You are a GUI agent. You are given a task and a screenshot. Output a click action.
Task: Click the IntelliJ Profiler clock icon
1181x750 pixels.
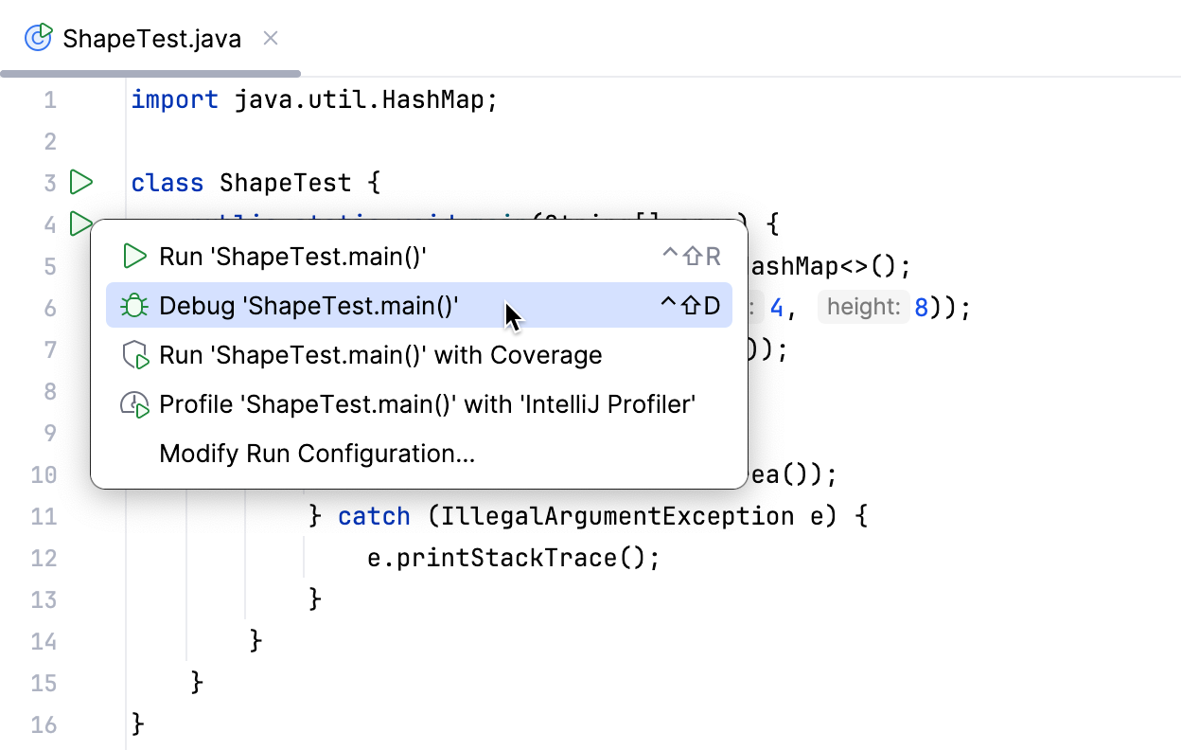click(x=135, y=405)
